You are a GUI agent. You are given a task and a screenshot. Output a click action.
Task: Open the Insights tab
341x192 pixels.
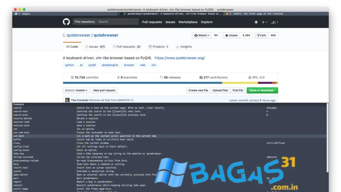tap(184, 47)
